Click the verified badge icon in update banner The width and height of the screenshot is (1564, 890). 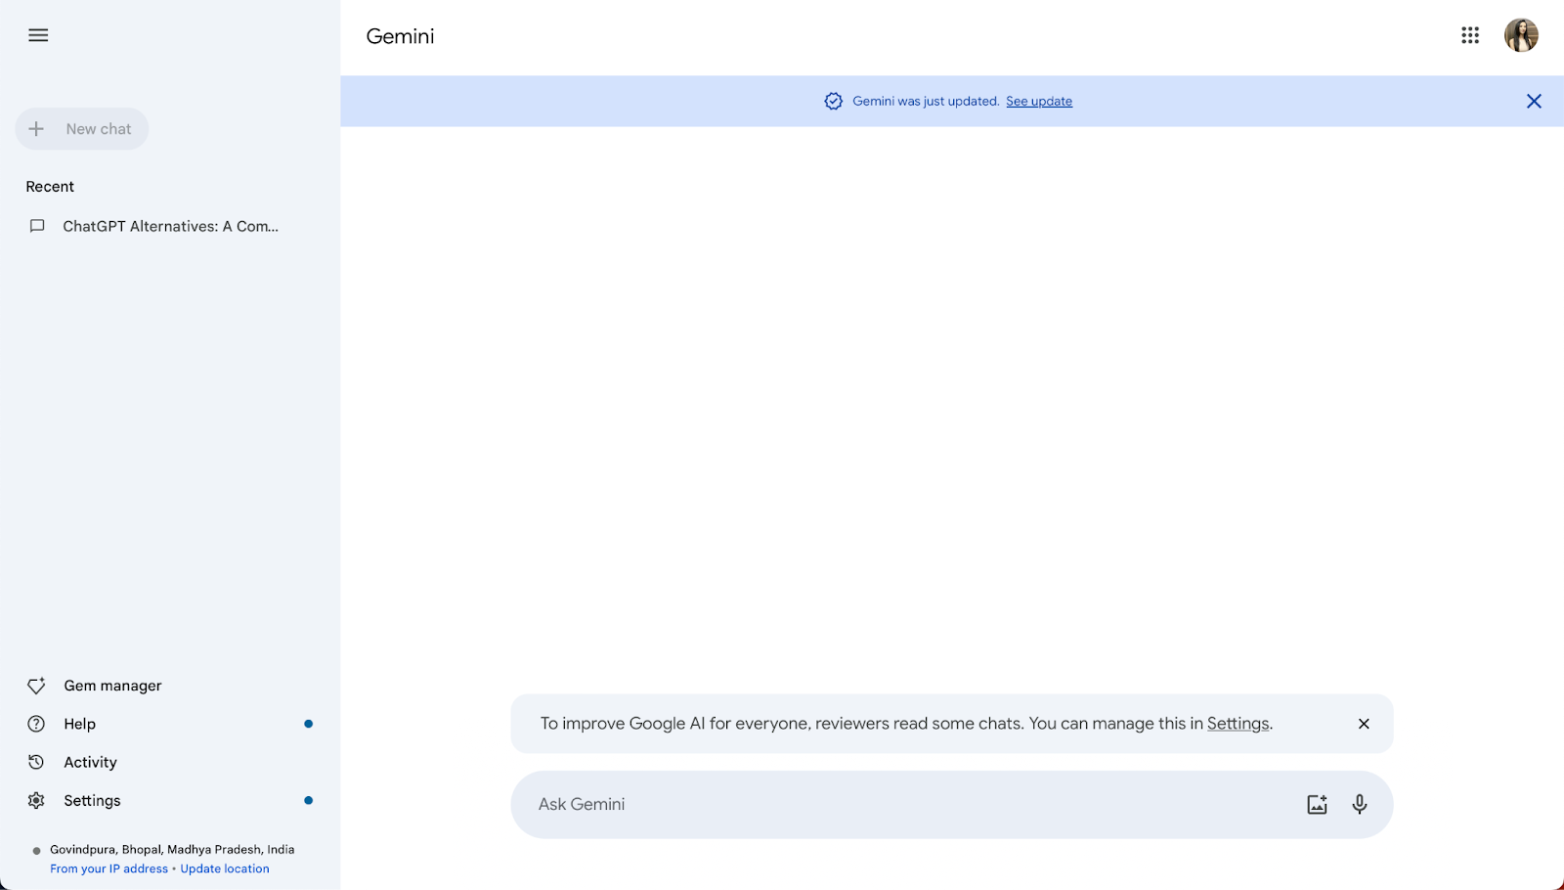click(833, 101)
